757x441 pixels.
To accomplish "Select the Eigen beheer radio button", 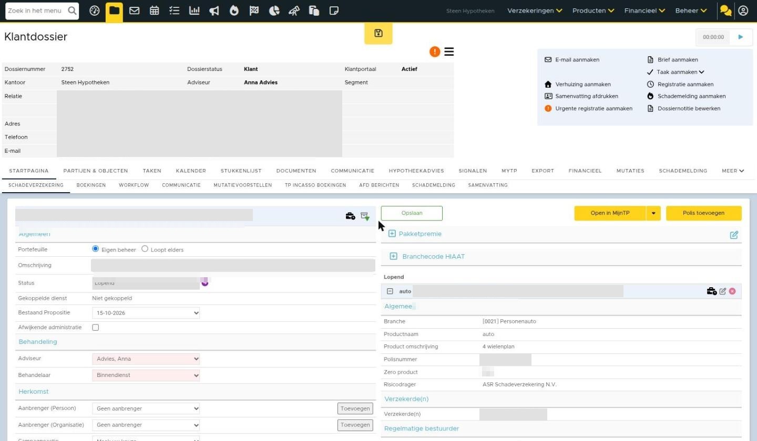I will [x=95, y=249].
